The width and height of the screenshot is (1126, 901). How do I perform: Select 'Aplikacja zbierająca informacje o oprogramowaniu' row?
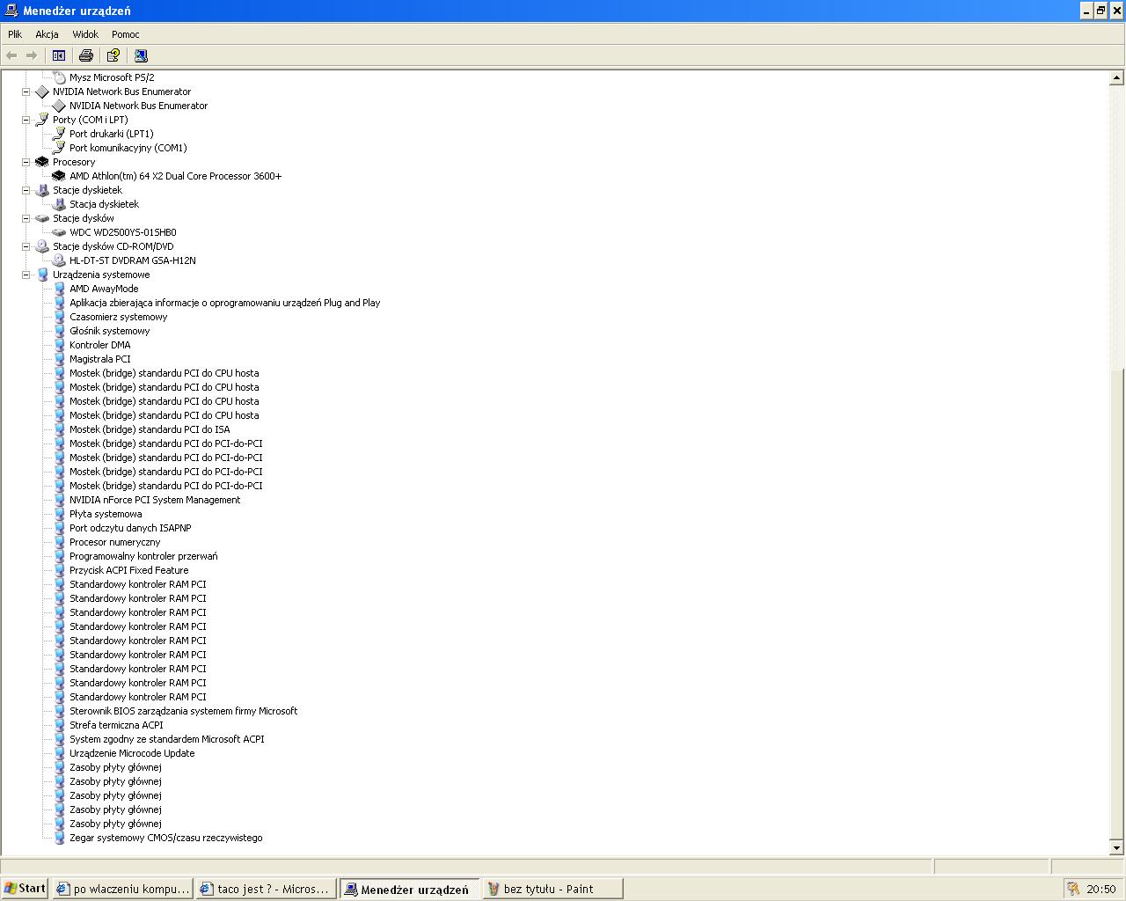click(x=224, y=303)
